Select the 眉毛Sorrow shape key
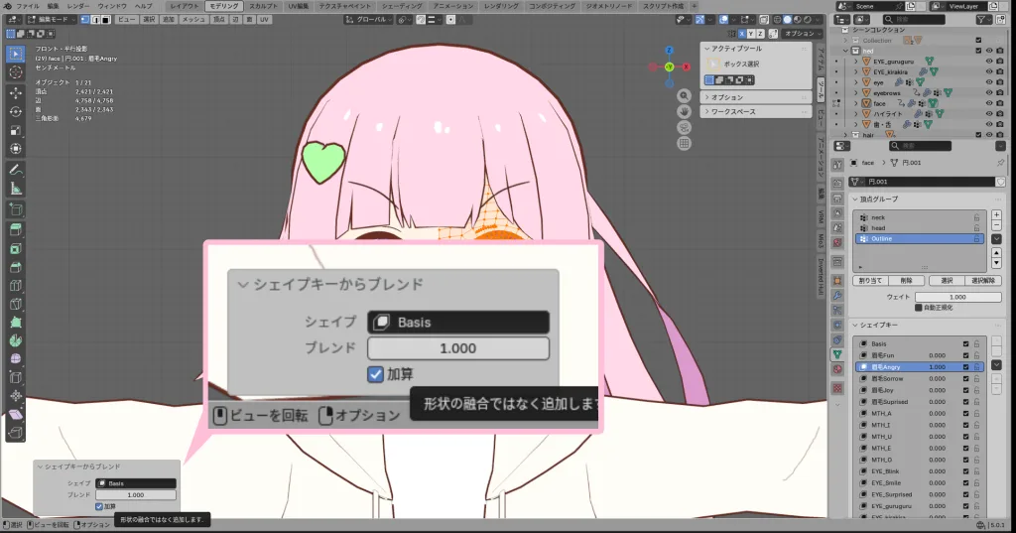Image resolution: width=1016 pixels, height=533 pixels. (887, 379)
